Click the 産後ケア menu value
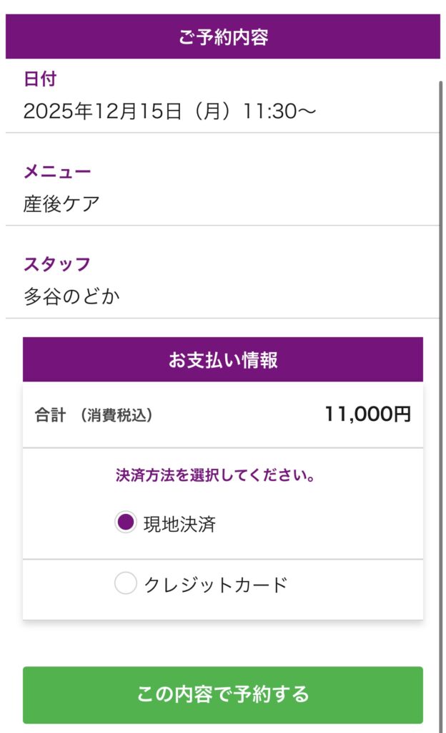Screen dimensions: 446x733 tap(61, 204)
